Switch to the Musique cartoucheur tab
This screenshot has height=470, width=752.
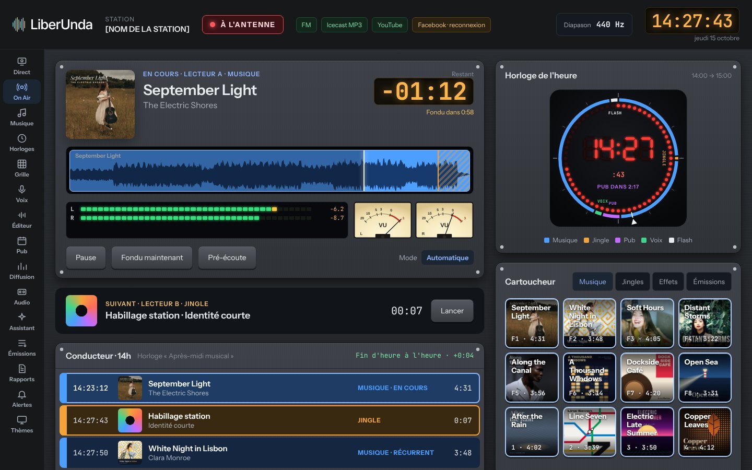click(x=592, y=281)
